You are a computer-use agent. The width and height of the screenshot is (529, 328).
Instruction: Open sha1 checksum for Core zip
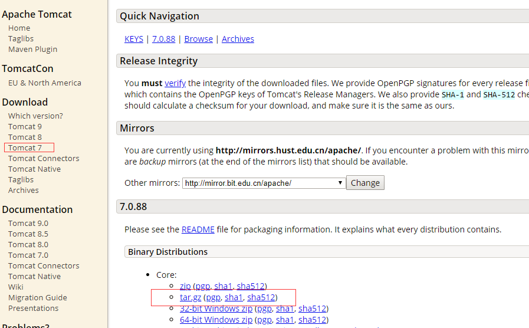(223, 286)
